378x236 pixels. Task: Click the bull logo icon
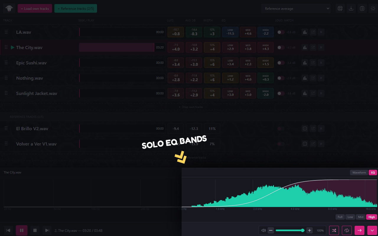pos(9,9)
